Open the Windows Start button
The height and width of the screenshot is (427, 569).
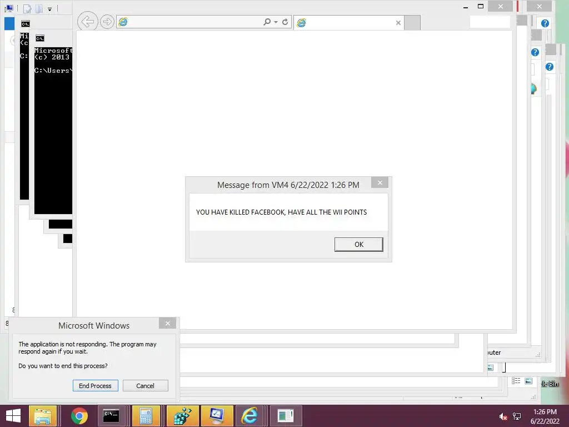click(13, 416)
